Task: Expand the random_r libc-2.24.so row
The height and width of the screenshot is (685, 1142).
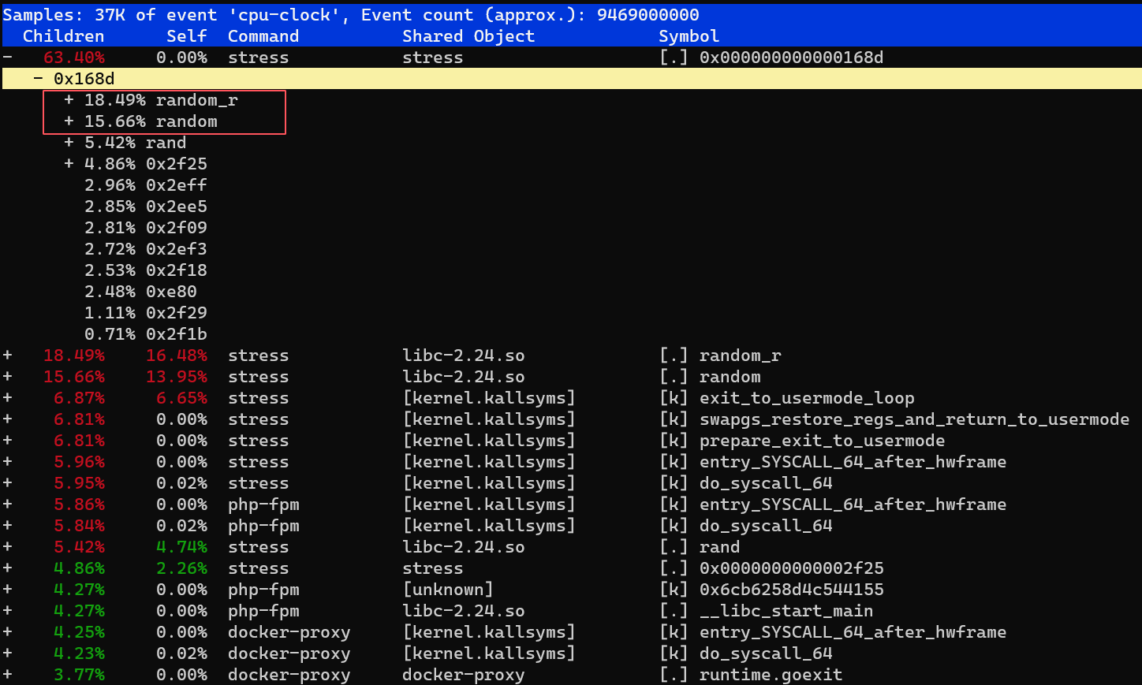Action: tap(7, 356)
